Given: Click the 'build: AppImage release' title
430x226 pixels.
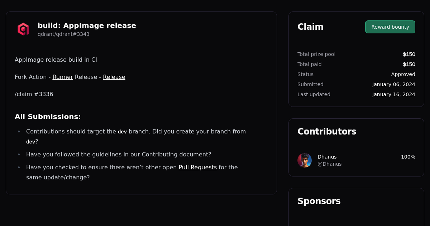Looking at the screenshot, I should (87, 25).
